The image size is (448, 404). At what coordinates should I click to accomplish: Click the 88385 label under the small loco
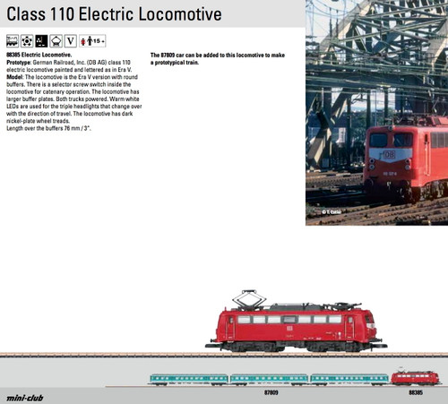pyautogui.click(x=416, y=392)
